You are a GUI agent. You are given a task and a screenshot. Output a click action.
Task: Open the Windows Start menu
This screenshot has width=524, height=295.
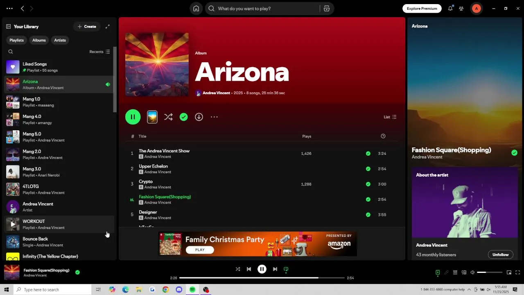coord(7,290)
